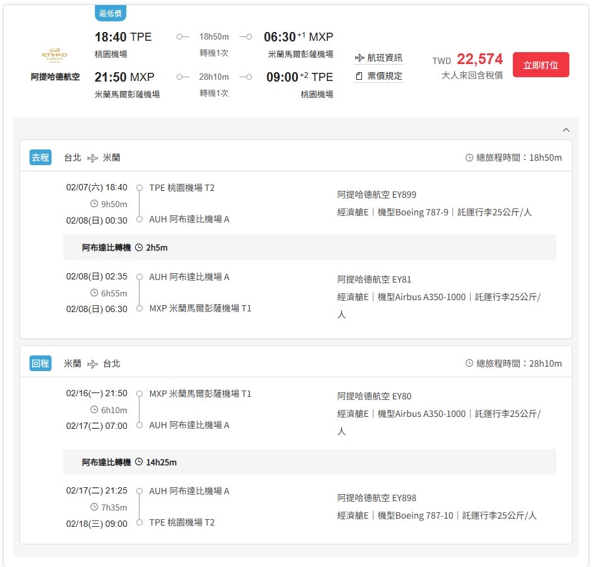This screenshot has height=567, width=592.
Task: Click the clock icon beside 7h35m
Action: click(x=94, y=507)
